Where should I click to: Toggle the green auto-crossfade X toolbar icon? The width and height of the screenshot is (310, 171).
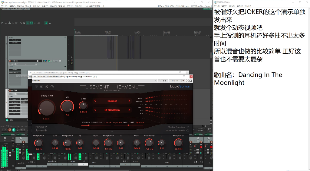[28, 23]
